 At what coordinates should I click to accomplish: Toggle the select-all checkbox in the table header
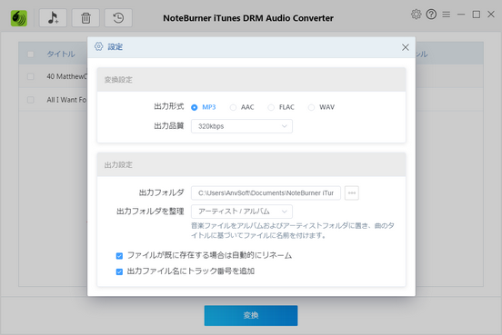coord(31,54)
